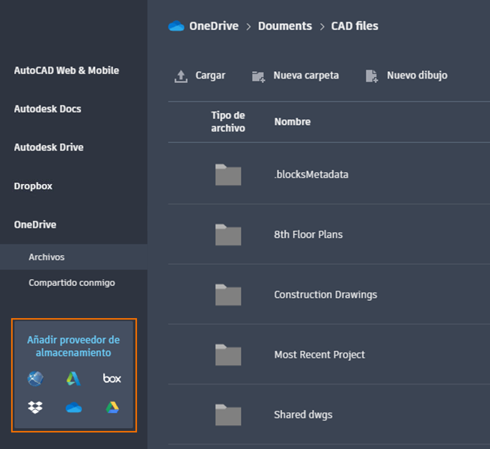Add the Google Drive provider icon
This screenshot has width=490, height=449.
click(x=112, y=407)
